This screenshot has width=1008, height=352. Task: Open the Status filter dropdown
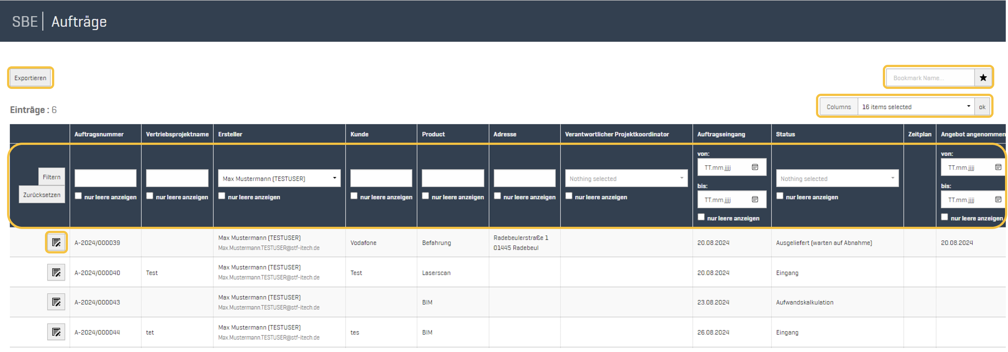click(837, 178)
